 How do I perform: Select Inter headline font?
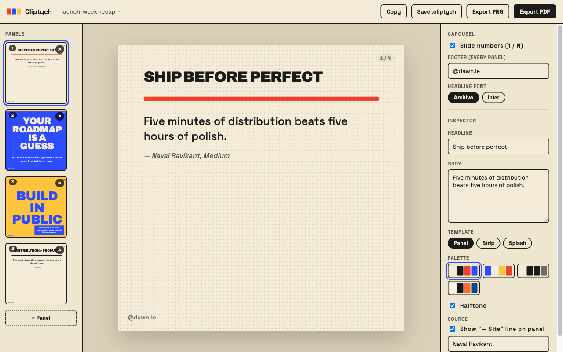click(x=494, y=97)
